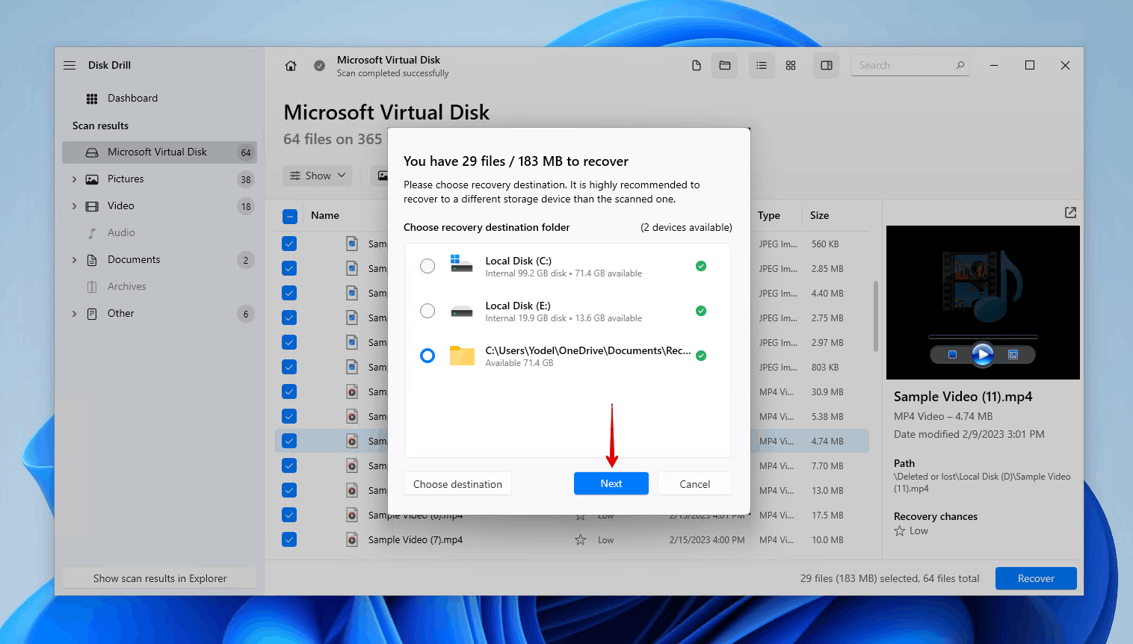Image resolution: width=1133 pixels, height=644 pixels.
Task: Click the Archives category icon
Action: point(92,287)
